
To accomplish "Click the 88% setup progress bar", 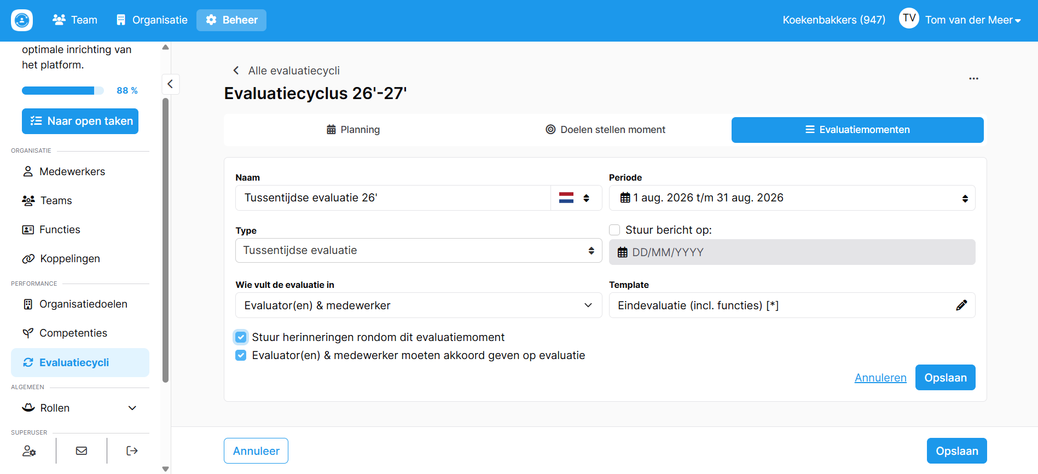I will tap(63, 91).
